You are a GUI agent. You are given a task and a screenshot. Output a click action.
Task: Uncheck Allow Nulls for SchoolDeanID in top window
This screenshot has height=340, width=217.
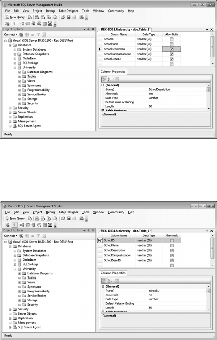(172, 59)
